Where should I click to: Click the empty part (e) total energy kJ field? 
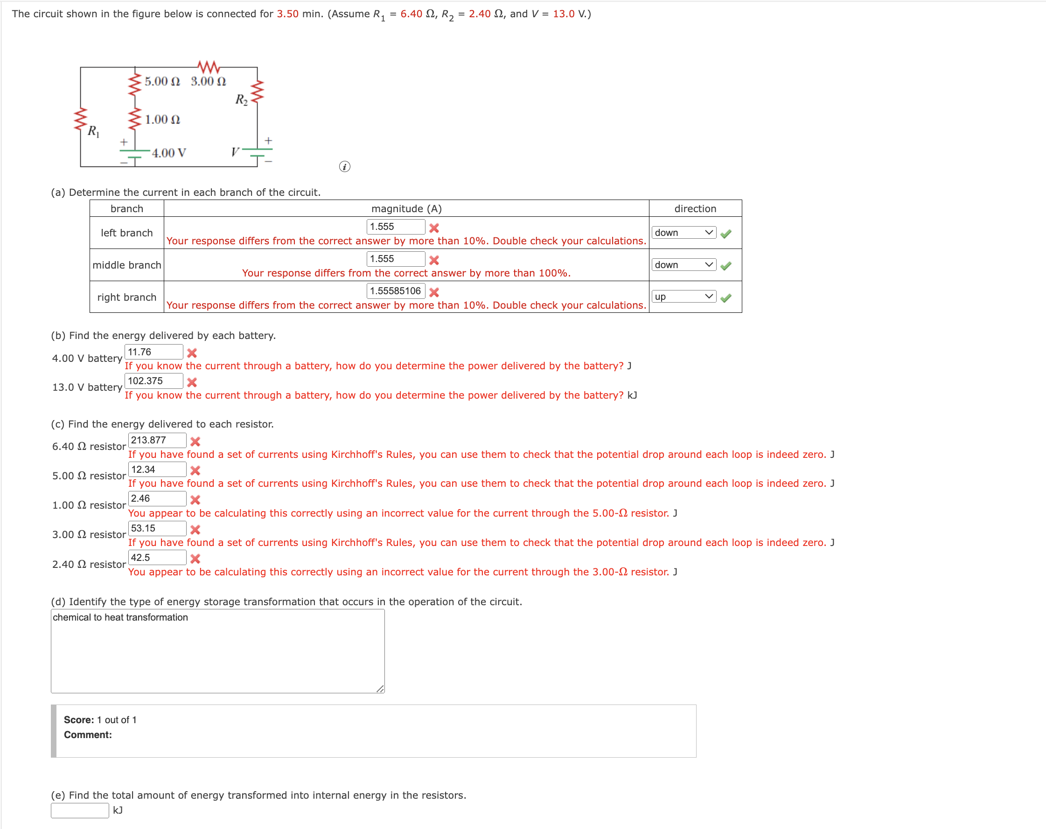[80, 810]
